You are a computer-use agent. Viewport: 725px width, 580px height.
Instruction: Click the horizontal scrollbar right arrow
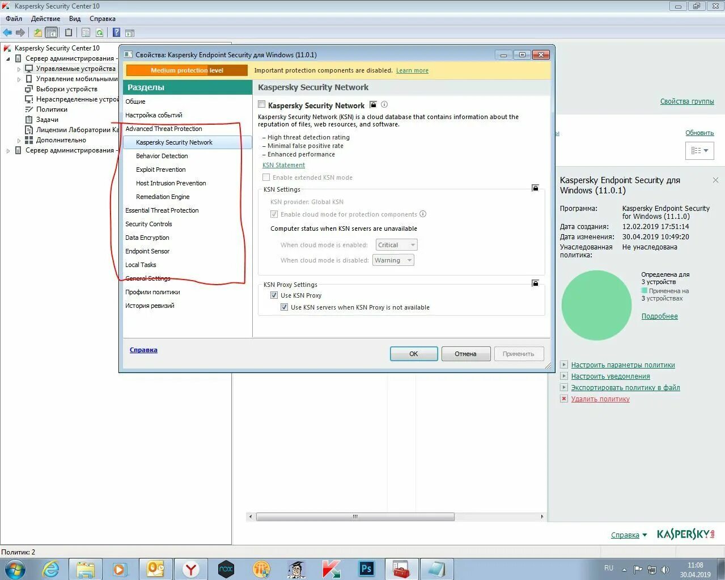[x=542, y=517]
